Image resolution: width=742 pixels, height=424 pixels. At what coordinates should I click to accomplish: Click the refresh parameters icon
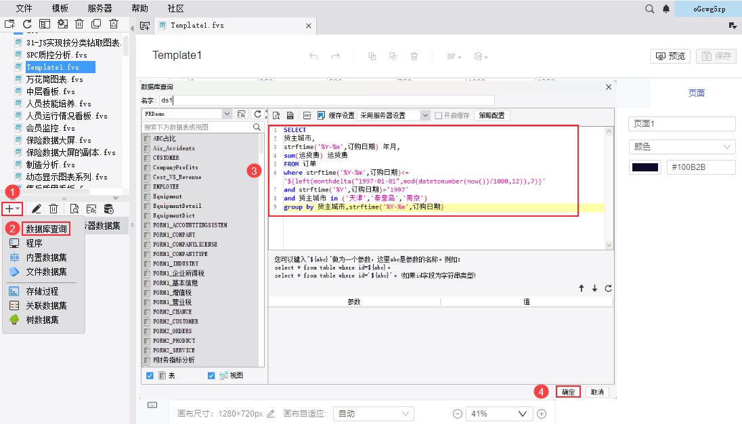608,288
